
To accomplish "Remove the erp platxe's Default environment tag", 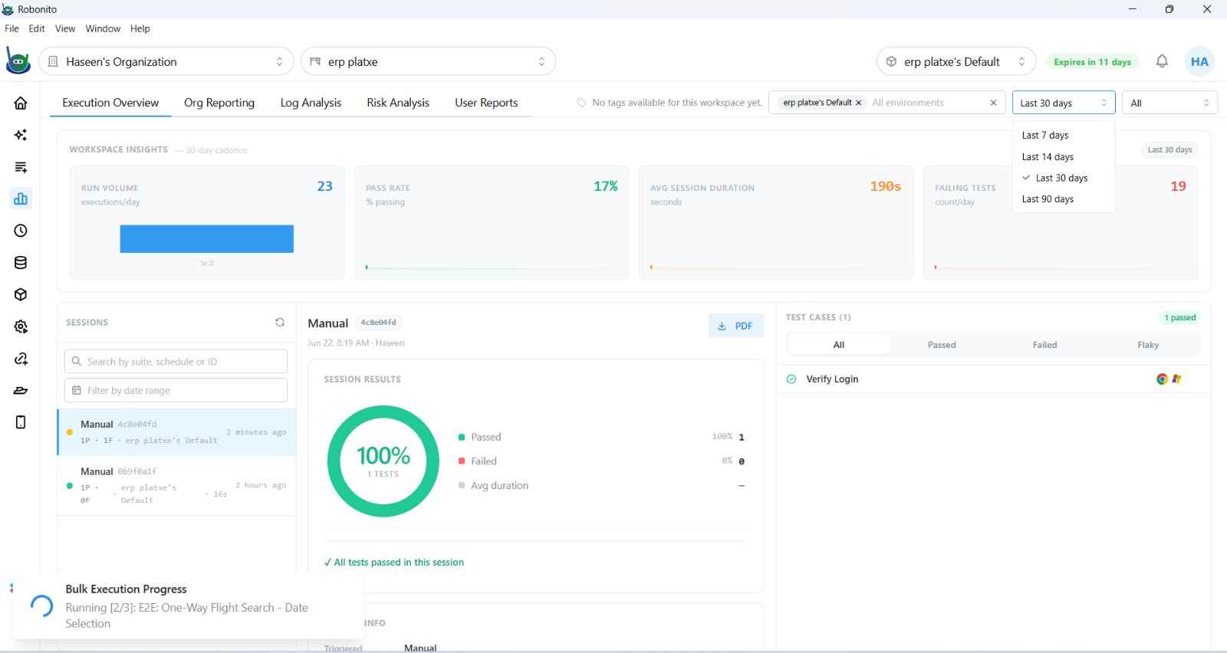I will click(858, 103).
